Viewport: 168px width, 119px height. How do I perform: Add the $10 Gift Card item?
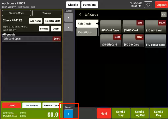(x=155, y=27)
